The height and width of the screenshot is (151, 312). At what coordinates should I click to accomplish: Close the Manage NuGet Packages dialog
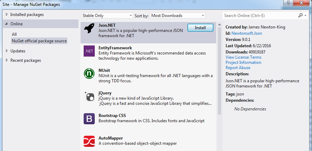click(x=302, y=3)
